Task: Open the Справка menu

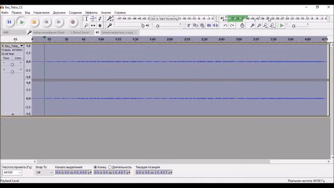Action: pyautogui.click(x=120, y=13)
